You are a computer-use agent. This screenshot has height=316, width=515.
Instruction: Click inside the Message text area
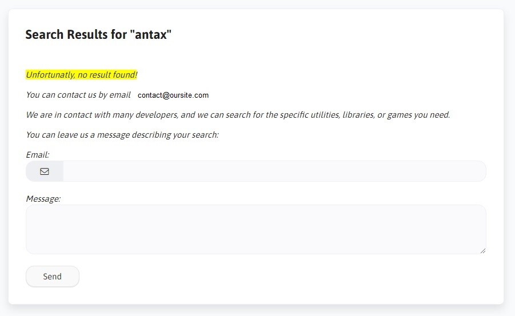pyautogui.click(x=255, y=229)
